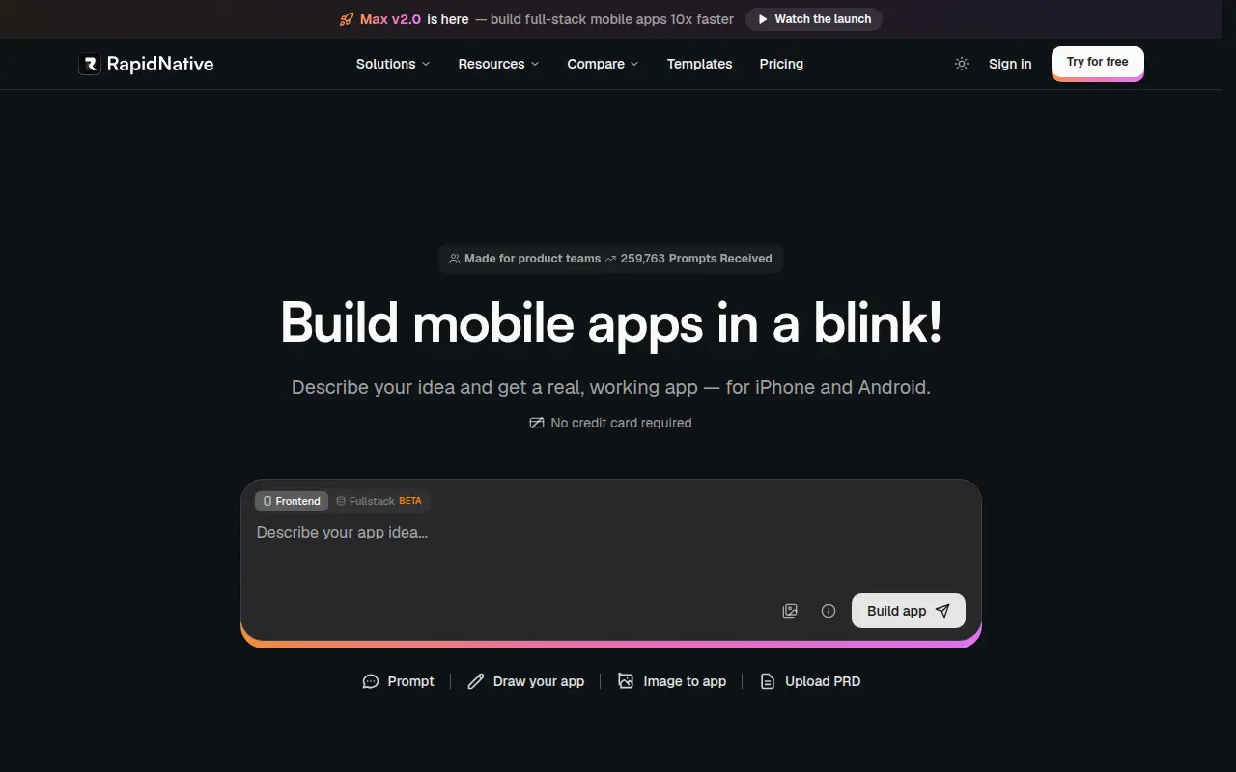Toggle the light/dark theme sun icon
The width and height of the screenshot is (1236, 772).
[962, 64]
